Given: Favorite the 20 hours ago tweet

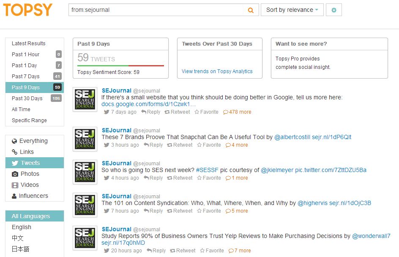Looking at the screenshot, I should pyautogui.click(x=212, y=251).
